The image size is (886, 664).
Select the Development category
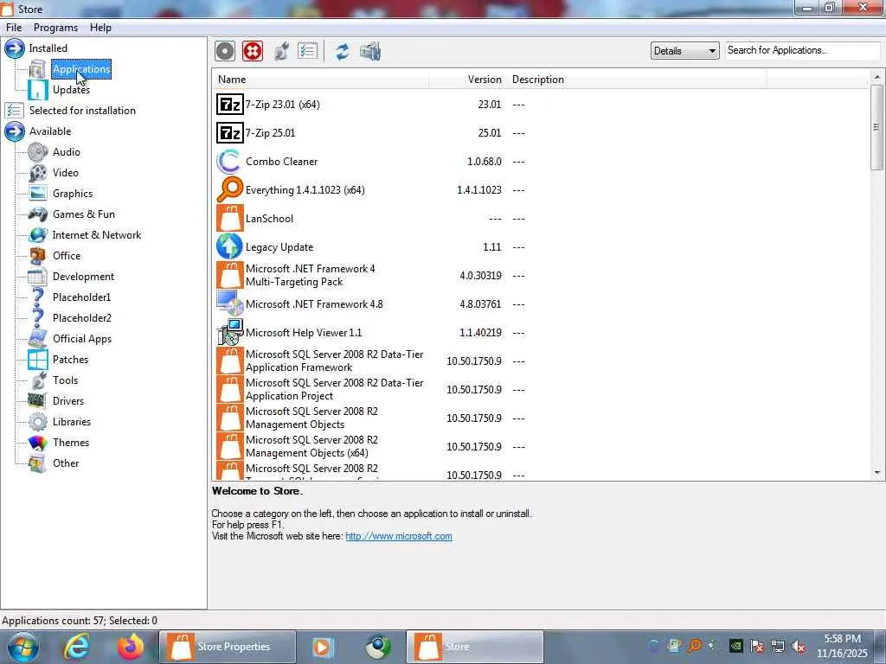click(x=84, y=277)
